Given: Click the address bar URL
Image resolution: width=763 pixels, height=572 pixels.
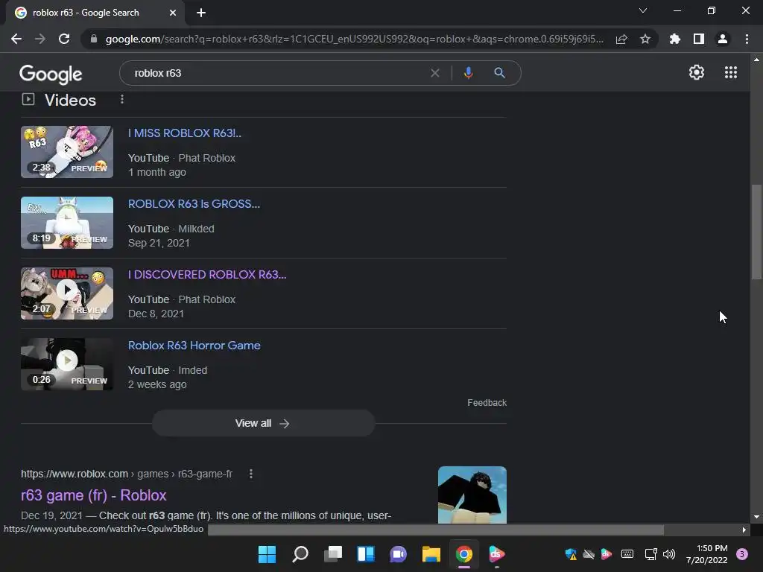Looking at the screenshot, I should (354, 39).
